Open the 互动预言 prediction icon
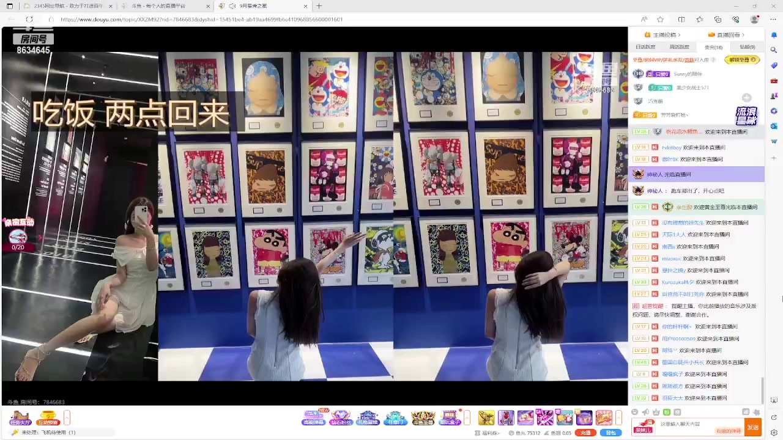Viewport: 783px width, 440px height. [48, 418]
